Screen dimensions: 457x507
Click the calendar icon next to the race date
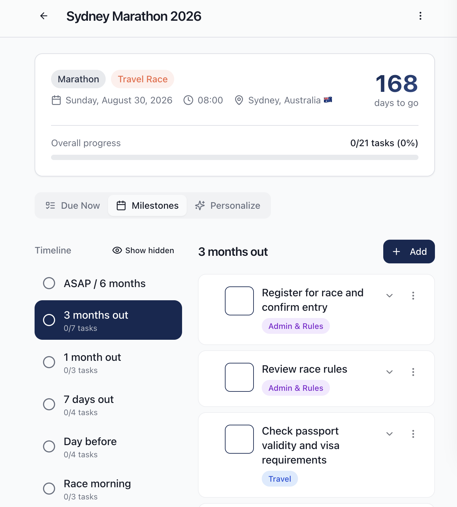pyautogui.click(x=57, y=100)
